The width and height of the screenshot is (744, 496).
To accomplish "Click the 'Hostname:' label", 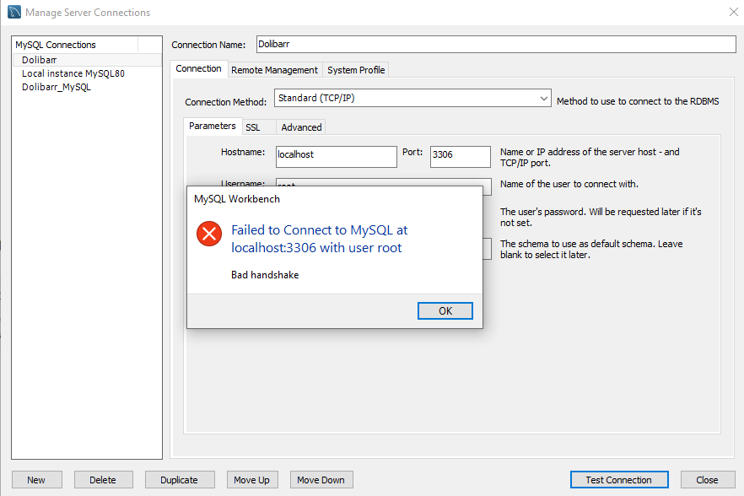I will pos(243,152).
